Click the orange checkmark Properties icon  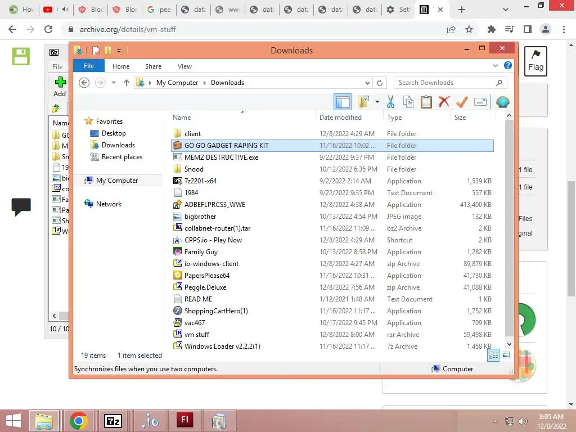(462, 102)
